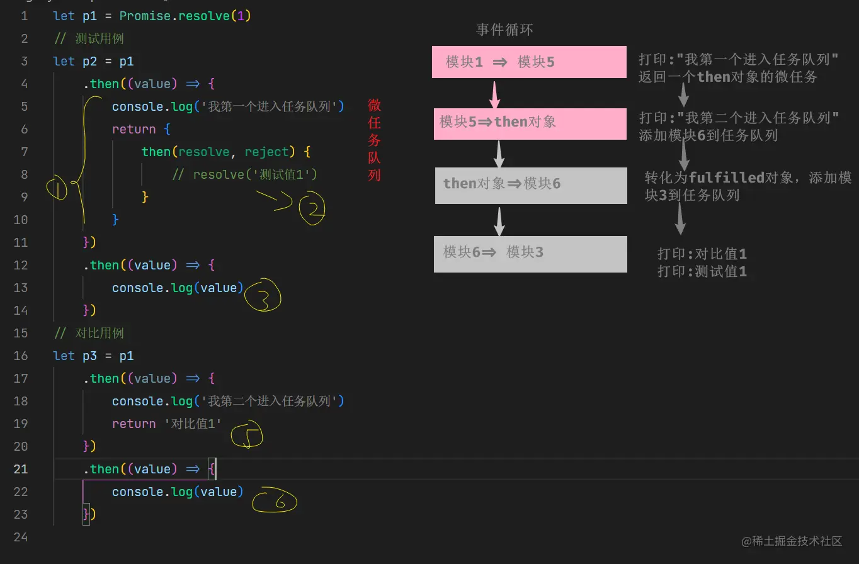Click '.then((value) => {' on line 17
Screen dimensions: 859x564
149,378
